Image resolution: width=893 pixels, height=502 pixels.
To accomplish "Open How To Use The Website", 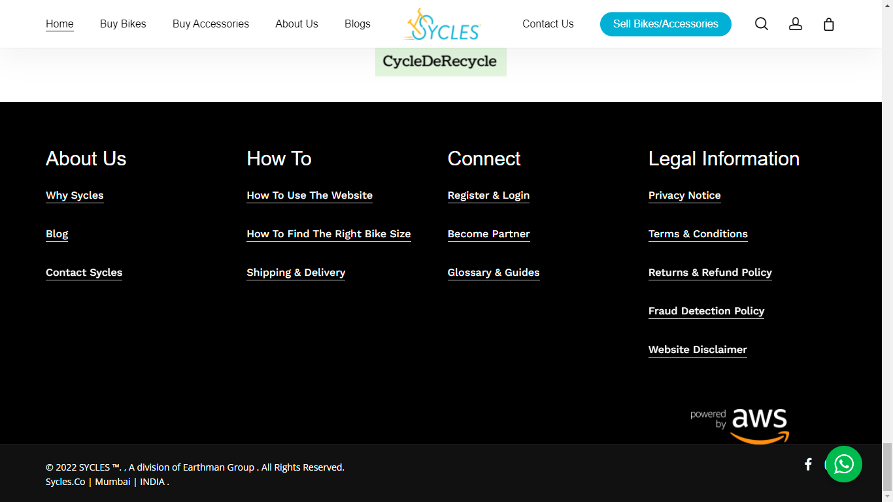I will click(309, 195).
